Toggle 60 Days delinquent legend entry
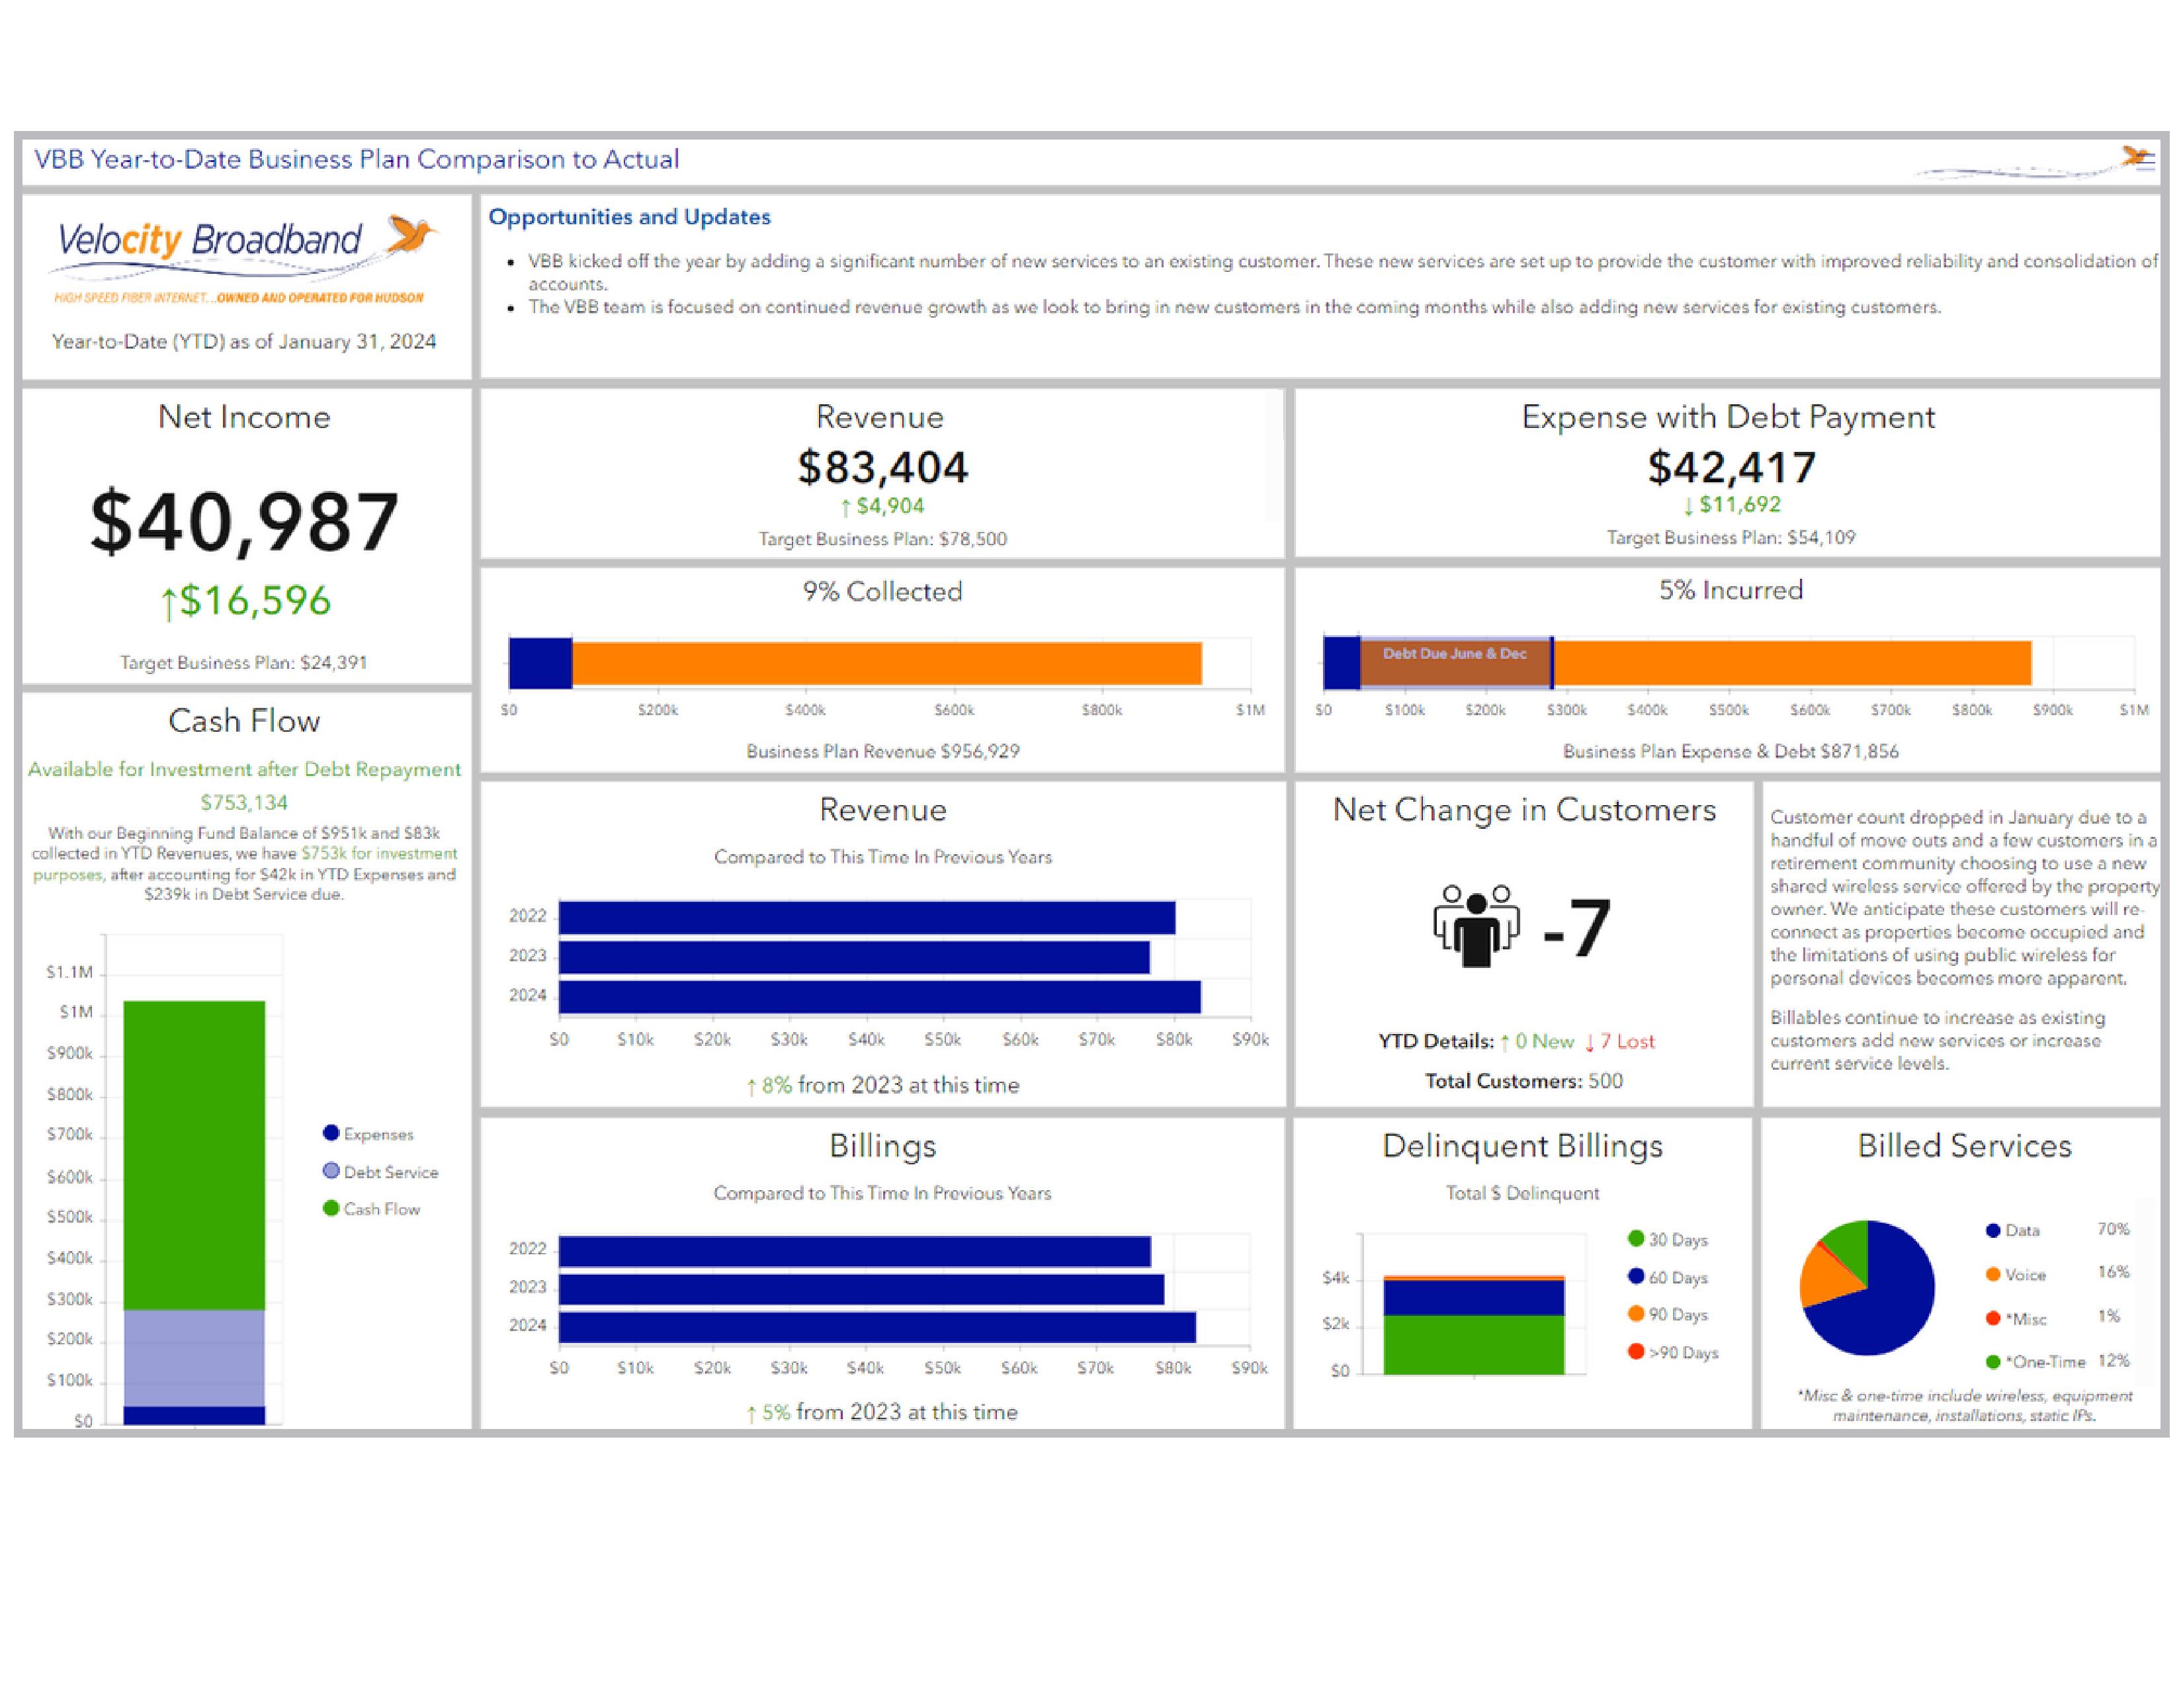The width and height of the screenshot is (2183, 1687). click(1667, 1277)
